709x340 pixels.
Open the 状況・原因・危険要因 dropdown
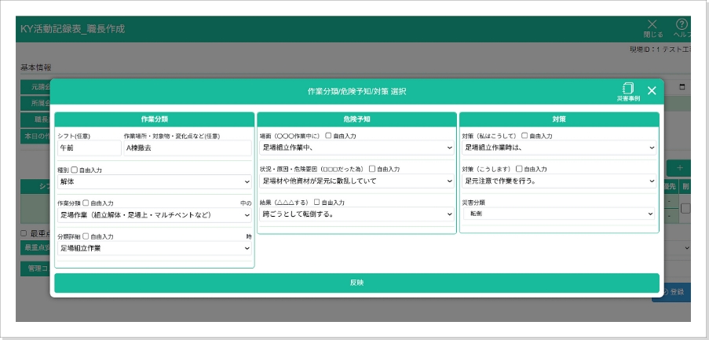point(356,181)
